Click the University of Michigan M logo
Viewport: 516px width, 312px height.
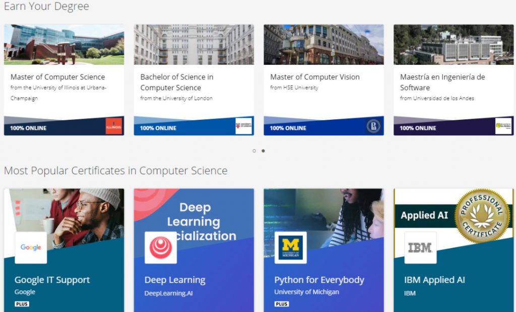tap(291, 248)
